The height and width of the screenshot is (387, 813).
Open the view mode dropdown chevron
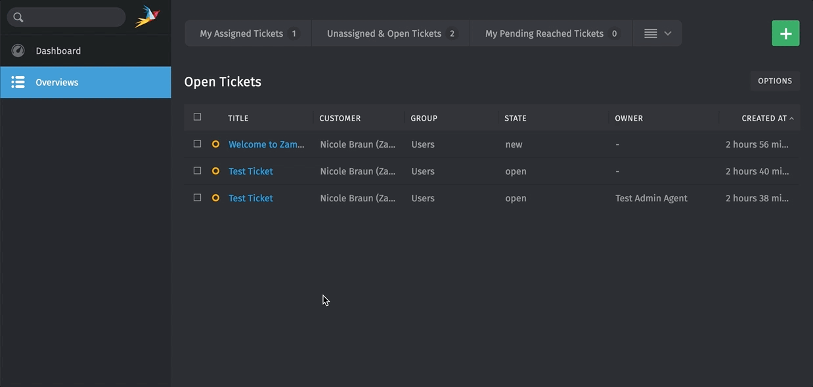tap(667, 33)
